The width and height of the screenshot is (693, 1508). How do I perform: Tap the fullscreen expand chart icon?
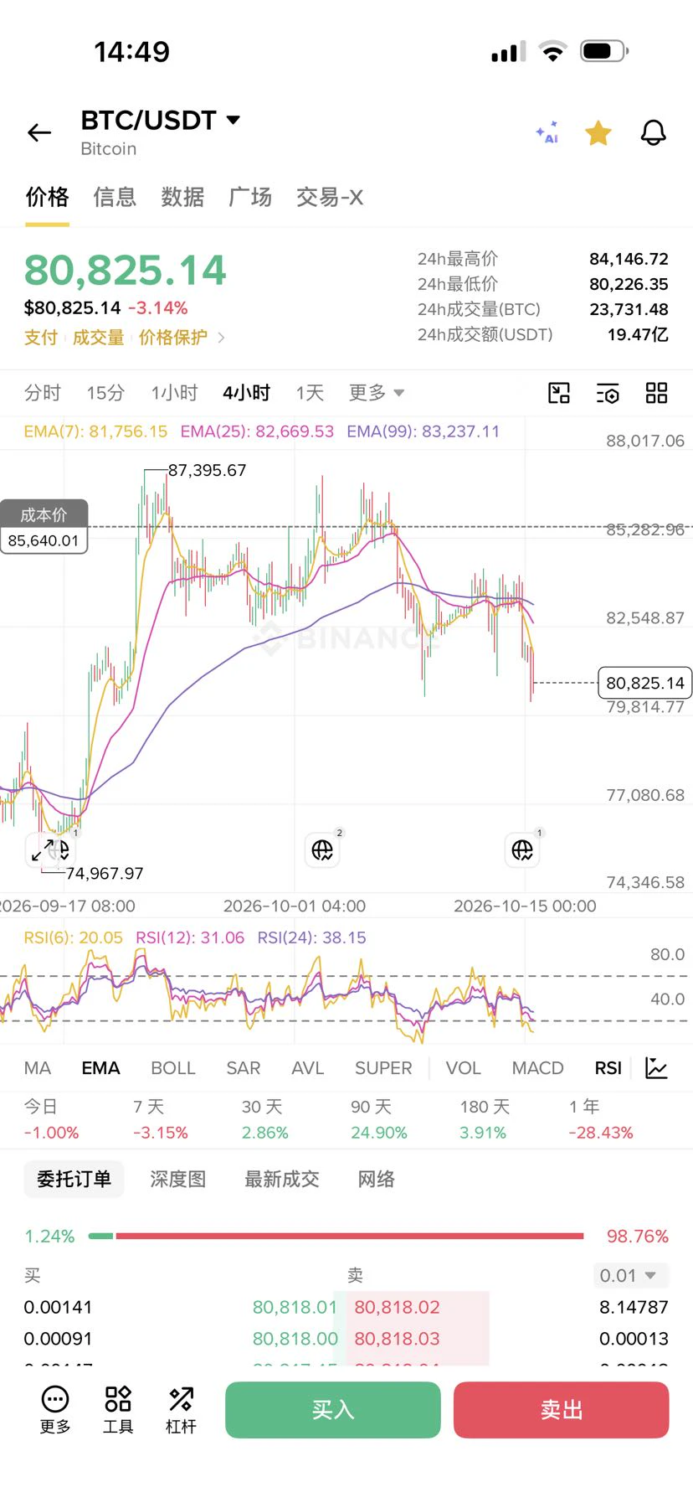[x=42, y=852]
